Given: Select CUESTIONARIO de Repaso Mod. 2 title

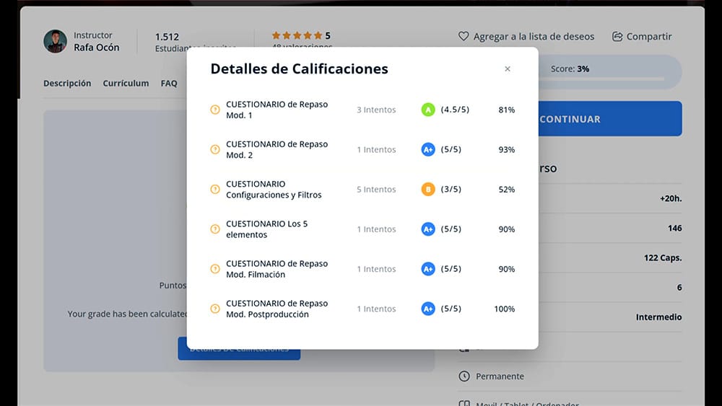Looking at the screenshot, I should (x=277, y=149).
